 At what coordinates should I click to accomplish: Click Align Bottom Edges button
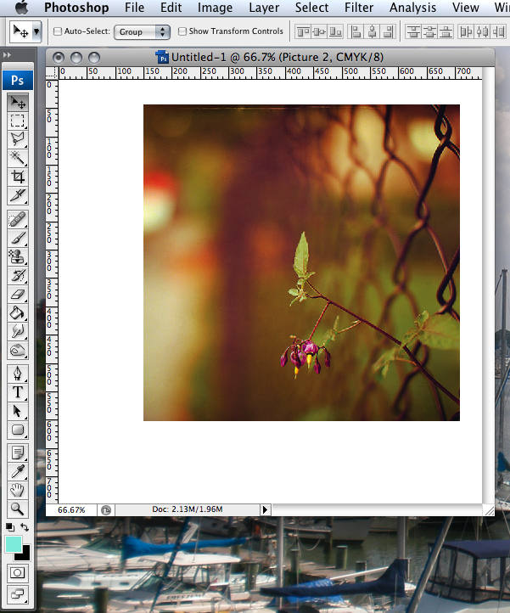point(335,31)
